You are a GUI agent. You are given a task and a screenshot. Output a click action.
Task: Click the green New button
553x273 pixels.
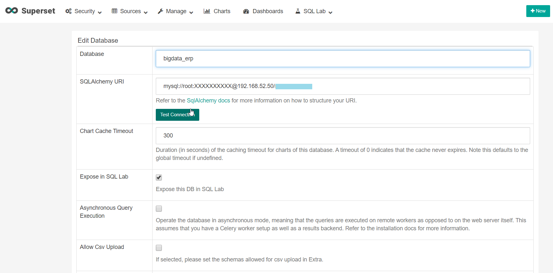pyautogui.click(x=538, y=11)
